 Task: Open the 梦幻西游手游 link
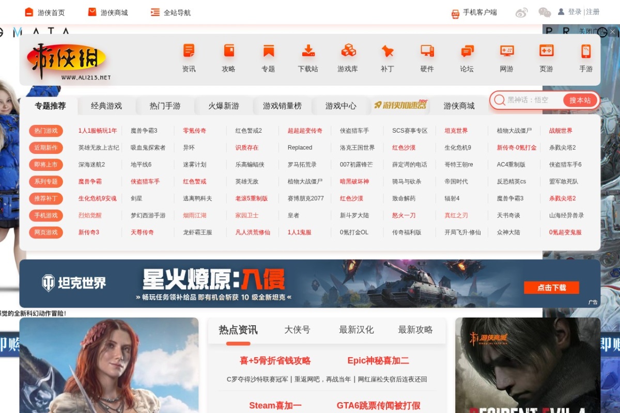point(148,215)
